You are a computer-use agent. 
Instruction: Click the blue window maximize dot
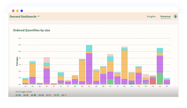click(x=22, y=11)
